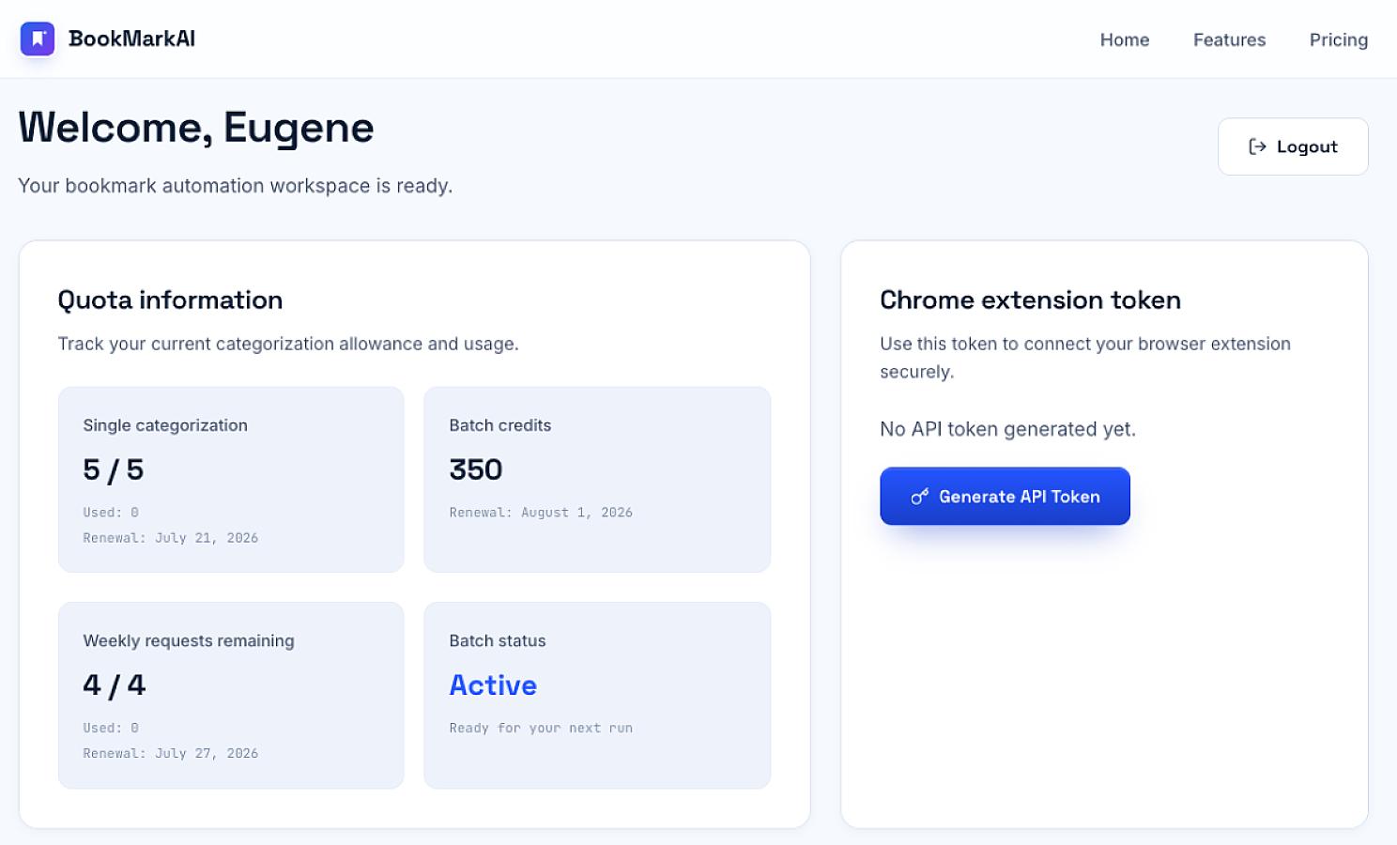Image resolution: width=1397 pixels, height=845 pixels.
Task: Click 'Track your current categorization allowance' text
Action: click(288, 344)
